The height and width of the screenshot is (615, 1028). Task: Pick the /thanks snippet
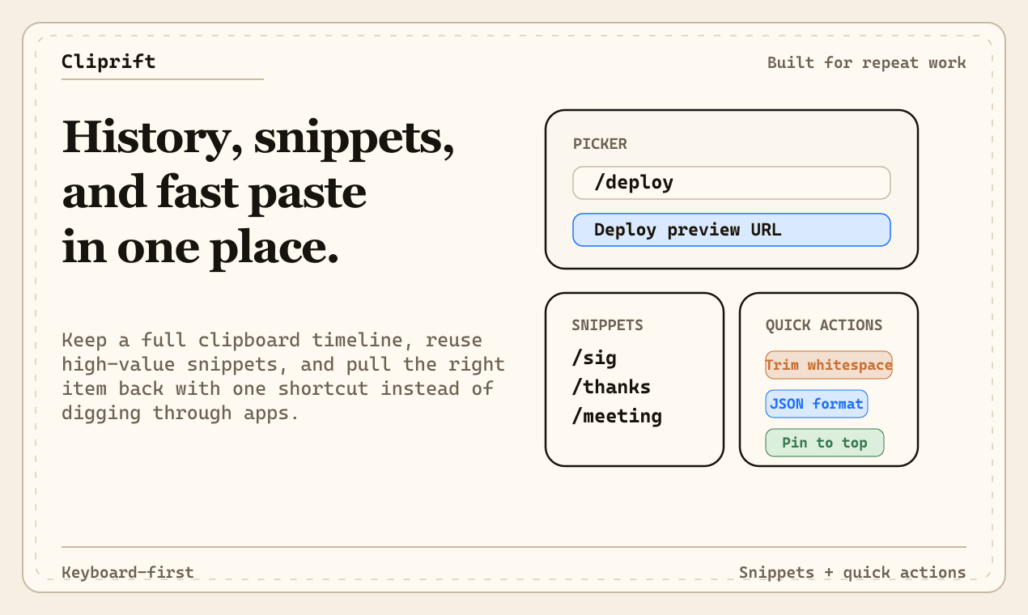(611, 387)
